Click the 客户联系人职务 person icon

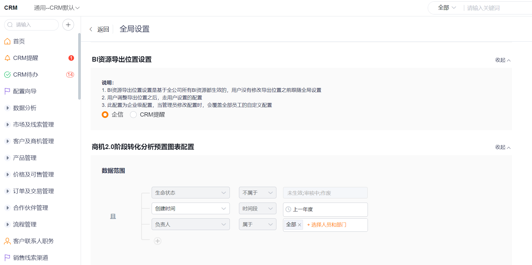click(7, 241)
